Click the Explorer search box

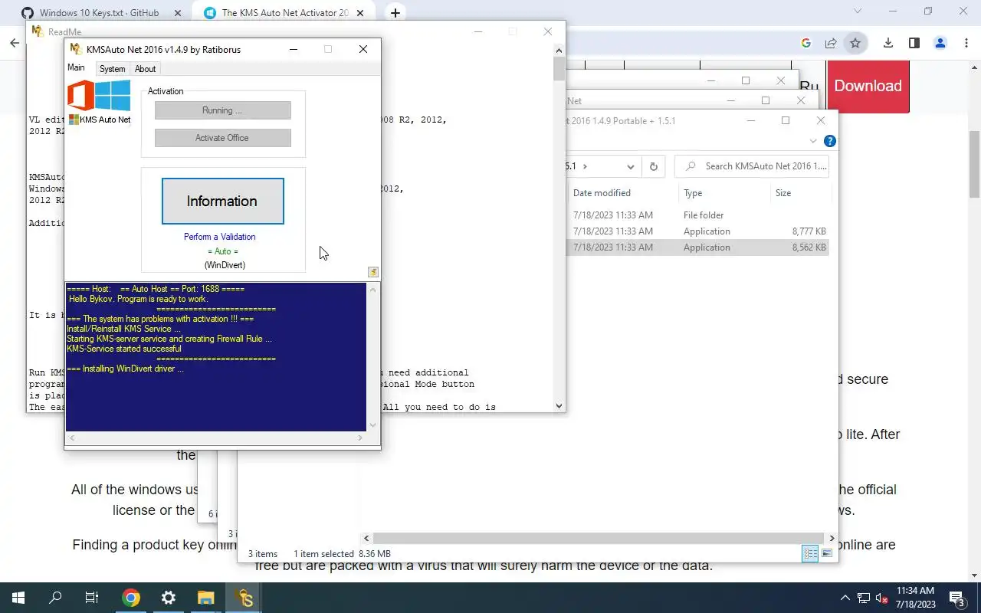click(752, 166)
